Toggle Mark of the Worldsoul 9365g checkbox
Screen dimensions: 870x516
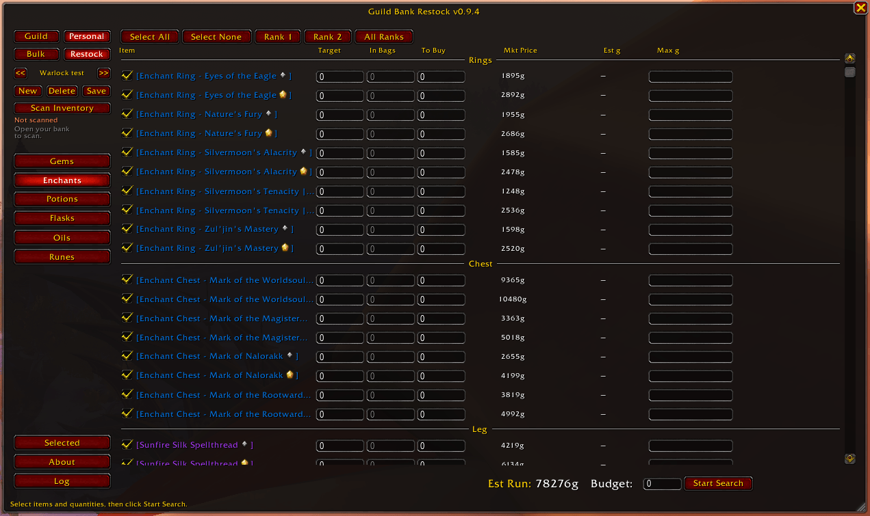127,280
